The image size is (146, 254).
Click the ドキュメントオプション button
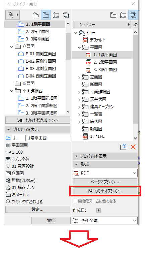click(x=105, y=191)
